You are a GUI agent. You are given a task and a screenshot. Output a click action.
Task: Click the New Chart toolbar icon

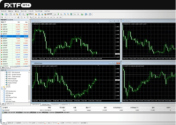pyautogui.click(x=2, y=14)
